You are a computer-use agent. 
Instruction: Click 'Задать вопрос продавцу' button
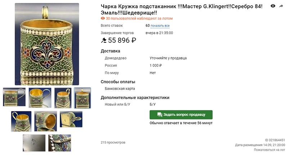click(181, 115)
